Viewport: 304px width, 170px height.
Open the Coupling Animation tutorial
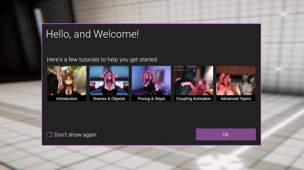pos(193,83)
